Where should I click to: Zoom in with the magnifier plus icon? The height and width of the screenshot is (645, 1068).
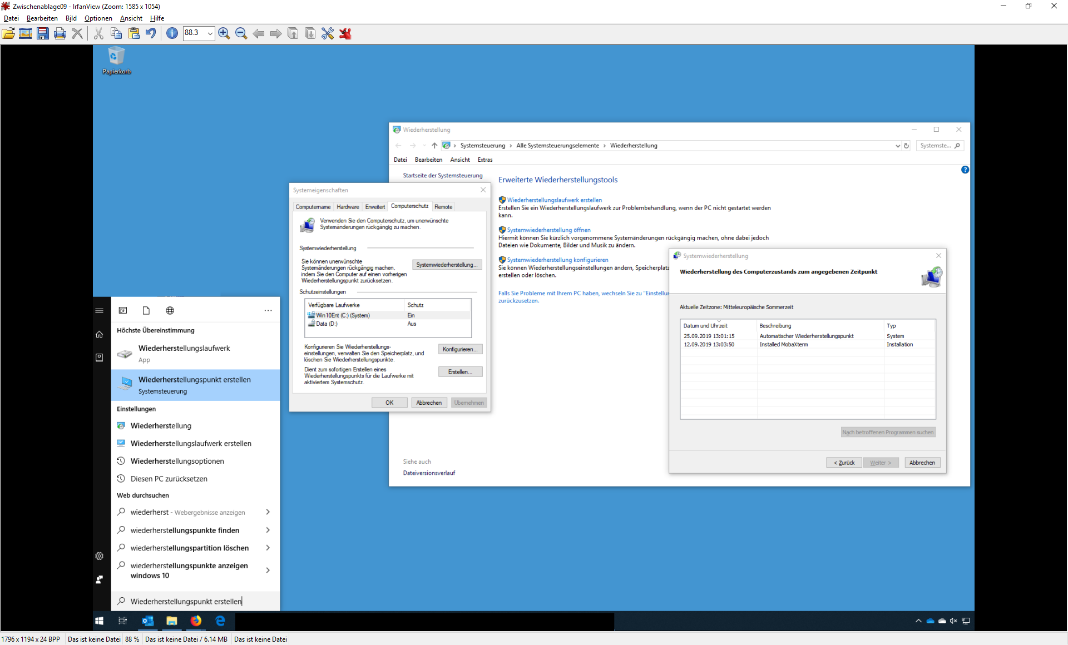click(224, 34)
